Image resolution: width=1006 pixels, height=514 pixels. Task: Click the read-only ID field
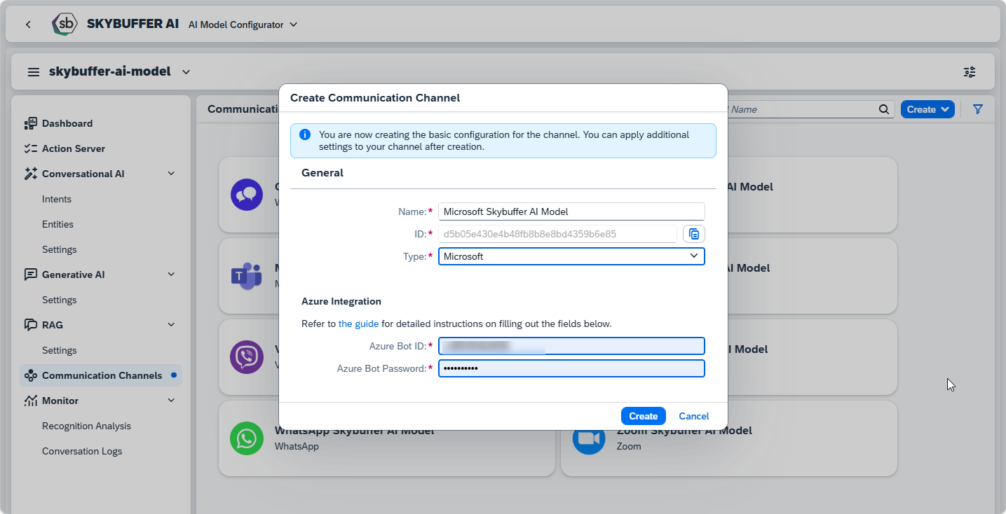[x=558, y=234]
